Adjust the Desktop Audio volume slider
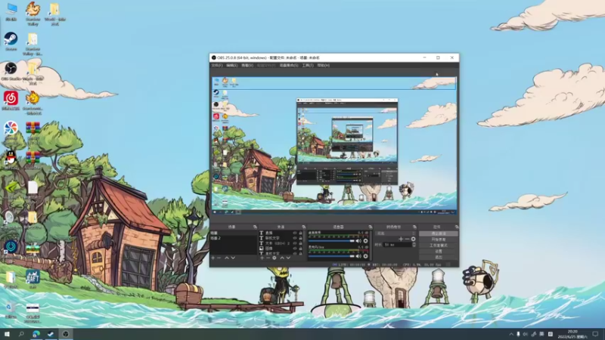This screenshot has width=605, height=340. pos(331,241)
